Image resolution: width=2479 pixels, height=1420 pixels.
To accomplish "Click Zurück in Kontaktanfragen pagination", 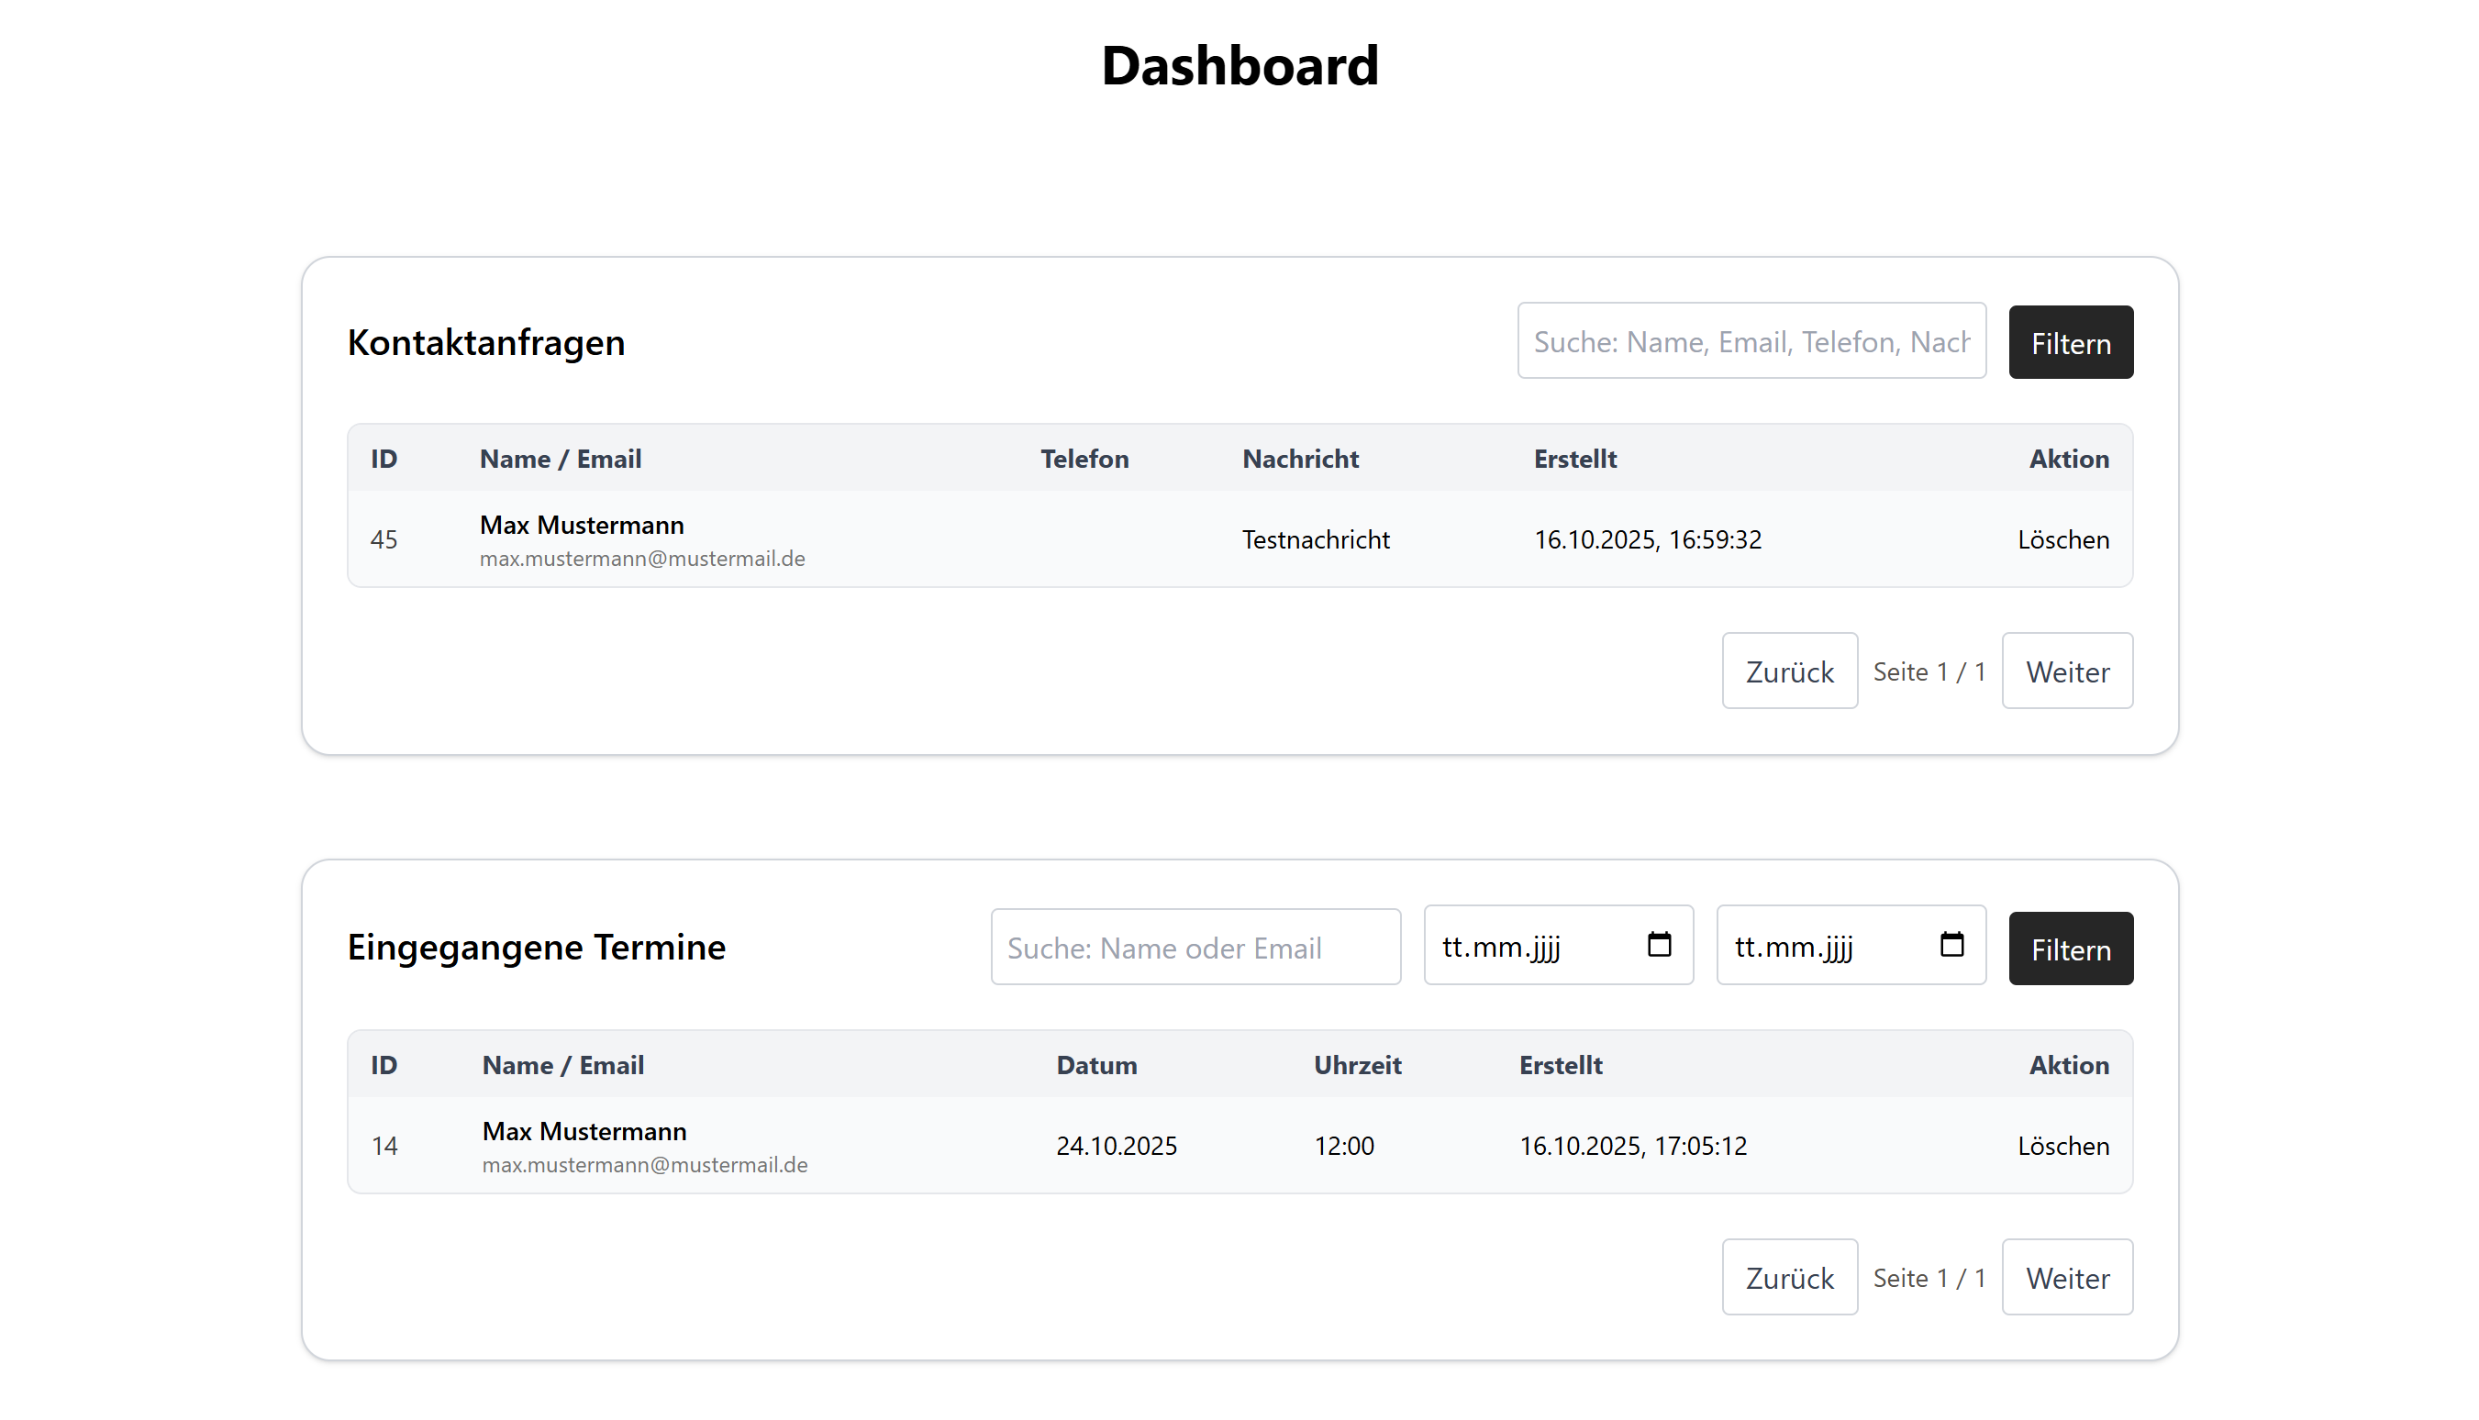I will (x=1788, y=672).
